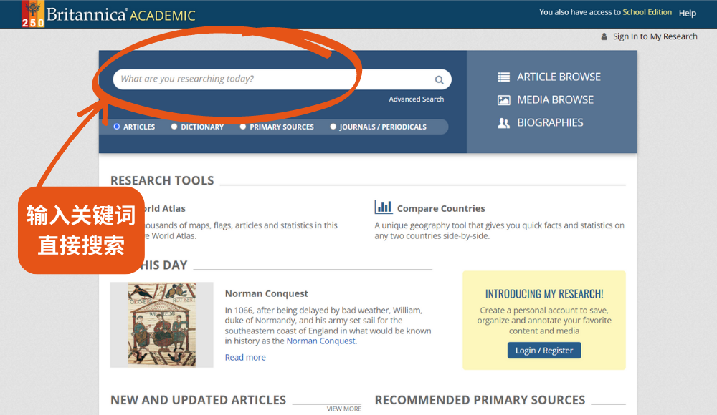Click the Norman Conquest inline link
The image size is (717, 415).
pos(321,341)
